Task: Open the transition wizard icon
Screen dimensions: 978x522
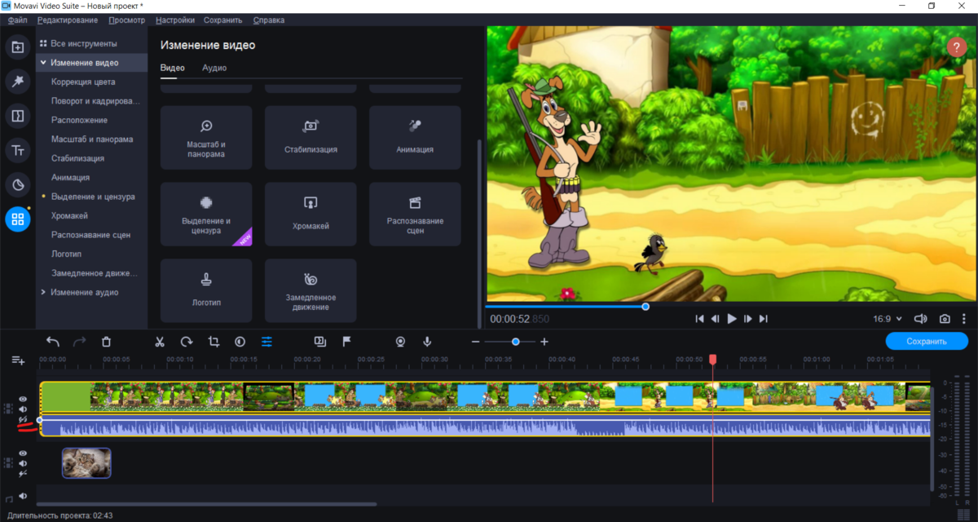Action: [320, 342]
